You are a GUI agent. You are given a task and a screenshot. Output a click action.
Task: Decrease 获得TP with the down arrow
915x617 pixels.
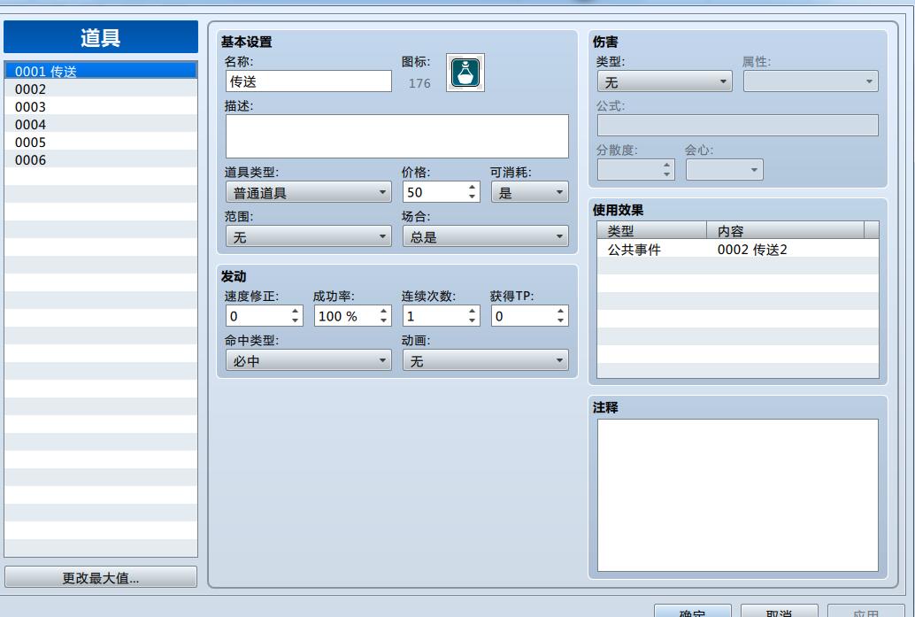click(561, 320)
